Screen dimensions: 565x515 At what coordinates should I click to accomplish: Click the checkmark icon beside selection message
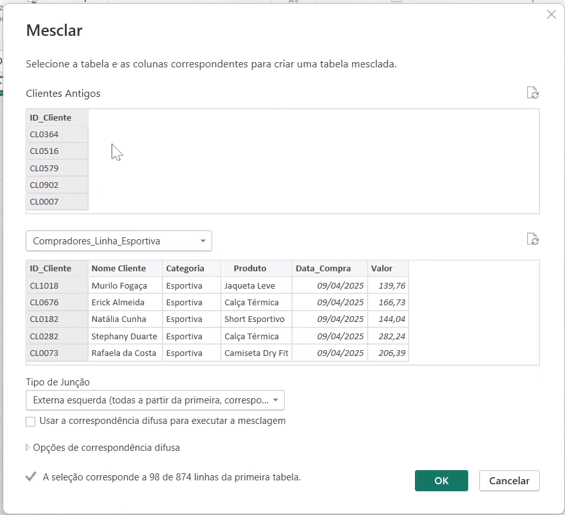(x=31, y=477)
